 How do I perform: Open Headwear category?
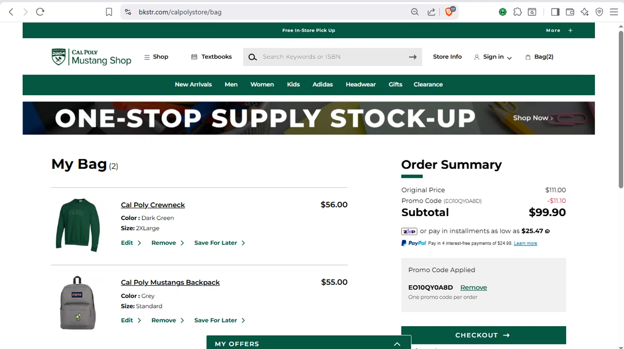coord(361,84)
